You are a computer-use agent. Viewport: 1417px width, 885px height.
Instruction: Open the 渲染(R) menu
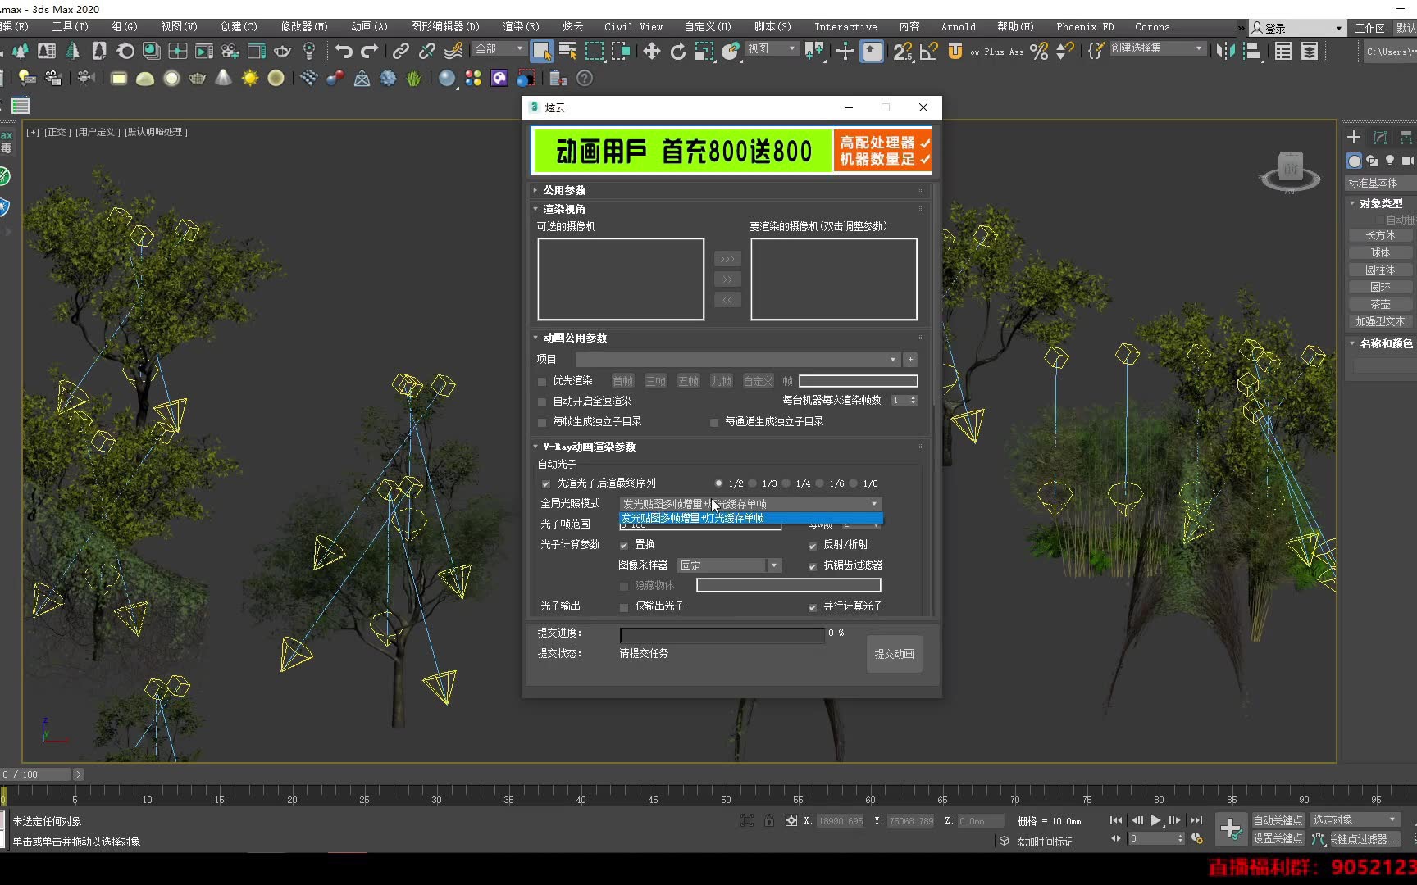[521, 27]
